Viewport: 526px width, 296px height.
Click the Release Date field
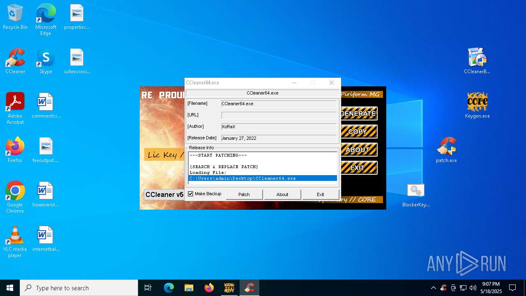(x=279, y=138)
